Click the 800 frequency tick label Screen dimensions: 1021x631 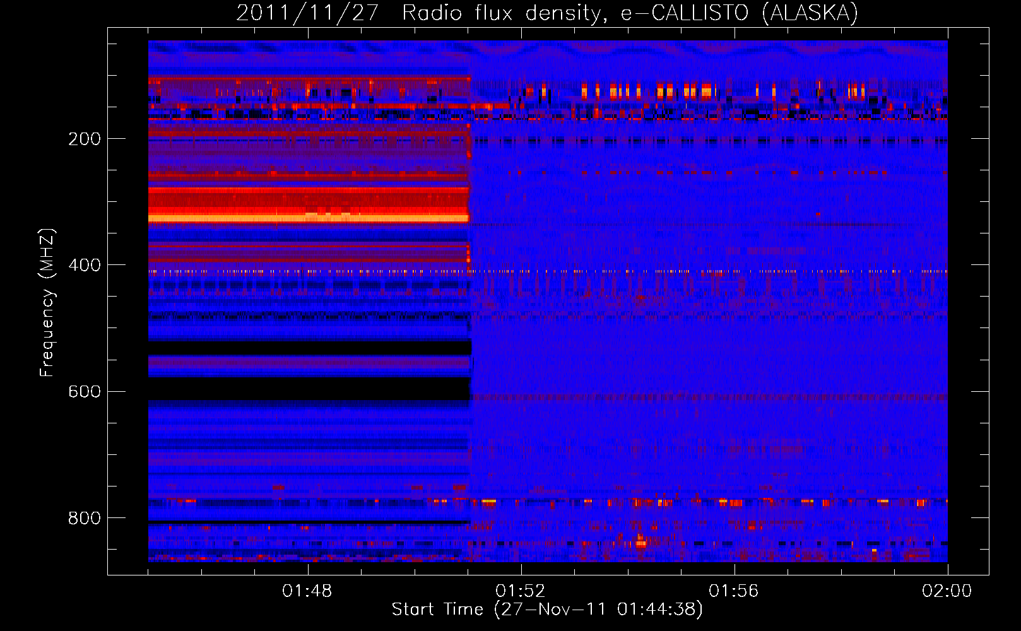tap(85, 518)
